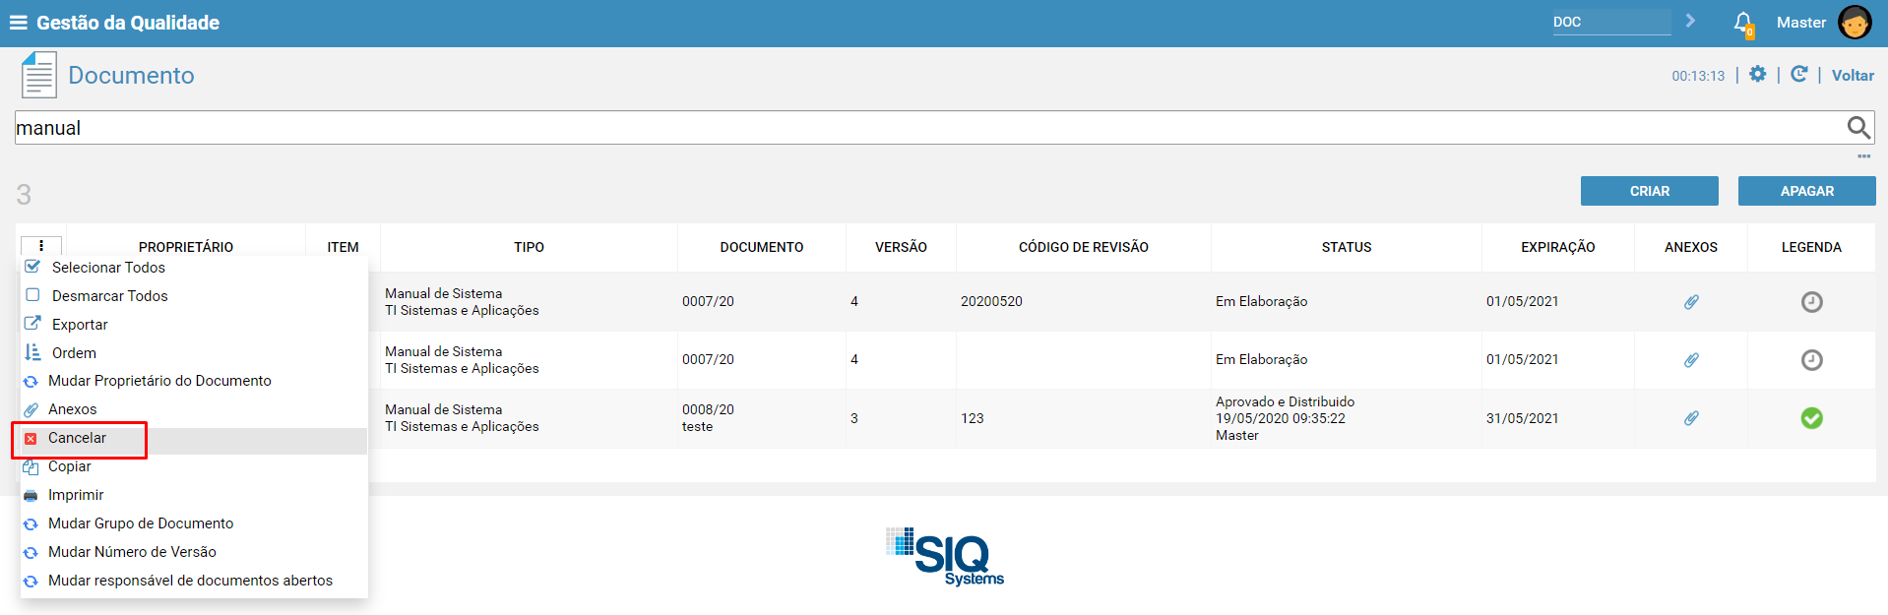The width and height of the screenshot is (1888, 615).
Task: Click the Master username label
Action: coord(1801,23)
